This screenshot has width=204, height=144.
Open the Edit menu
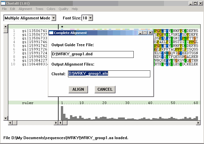[x=13, y=9]
